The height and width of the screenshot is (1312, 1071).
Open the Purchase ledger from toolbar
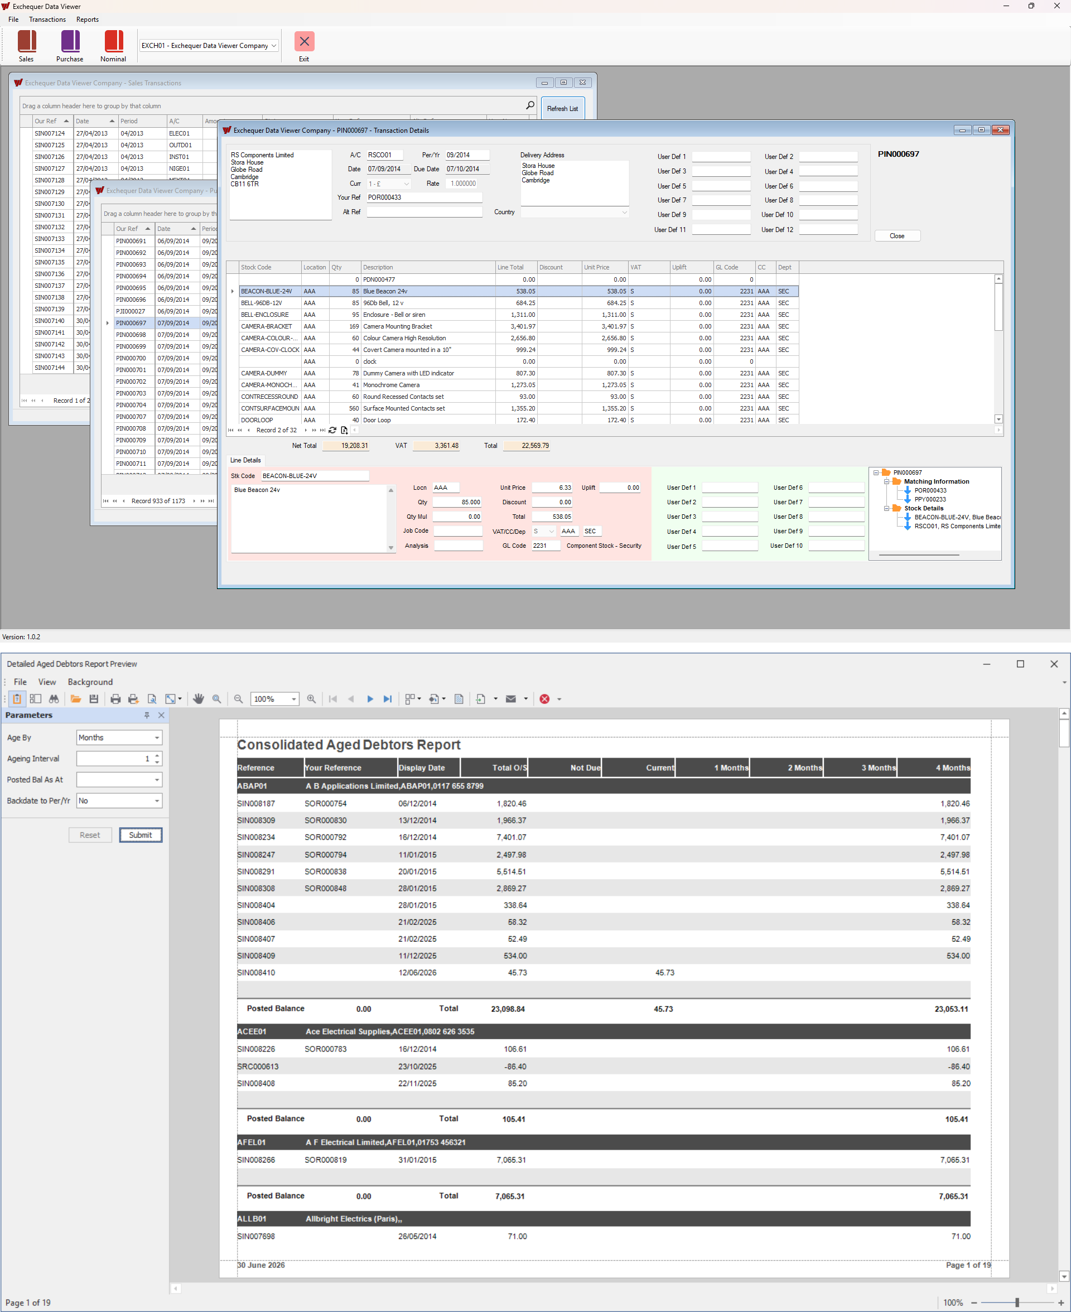click(70, 46)
